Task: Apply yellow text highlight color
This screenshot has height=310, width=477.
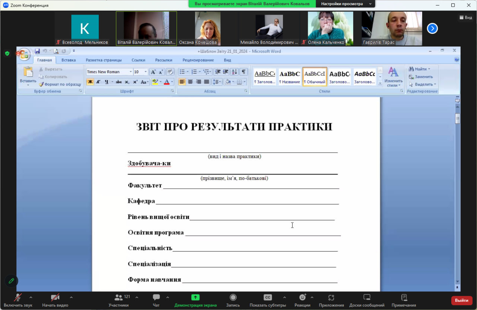Action: (x=155, y=82)
